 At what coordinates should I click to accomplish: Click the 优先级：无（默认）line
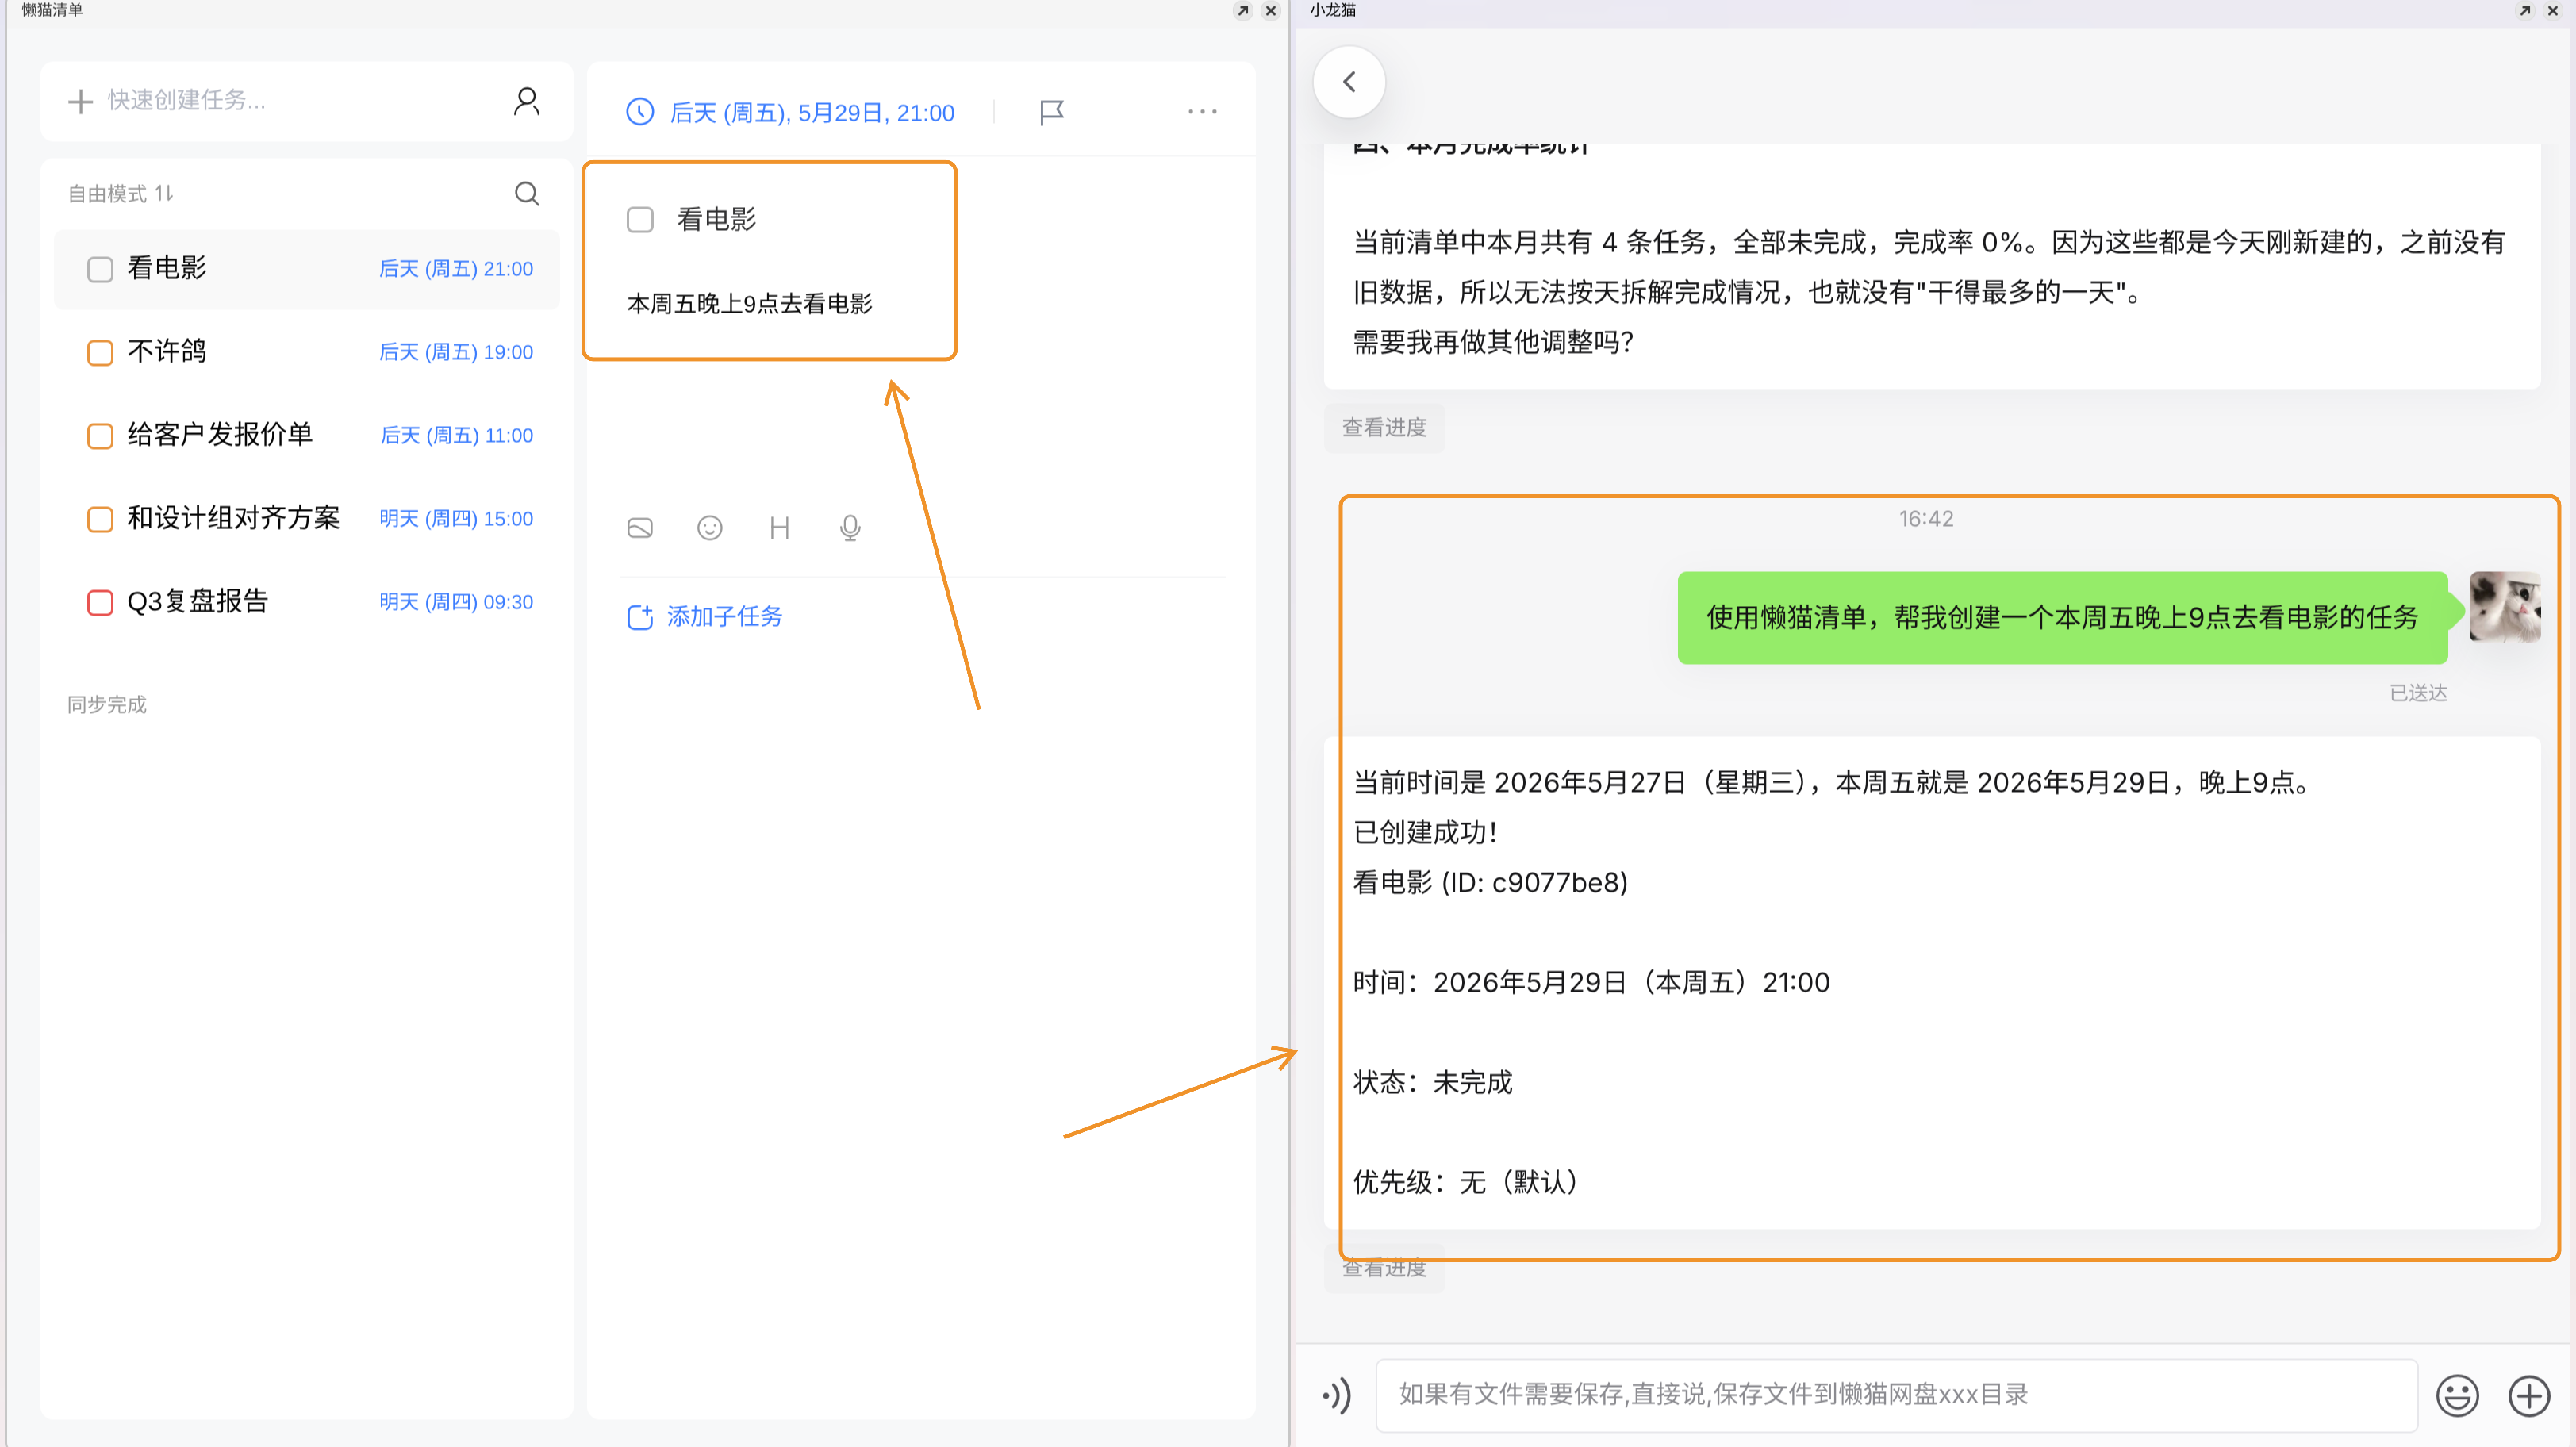coord(1466,1182)
